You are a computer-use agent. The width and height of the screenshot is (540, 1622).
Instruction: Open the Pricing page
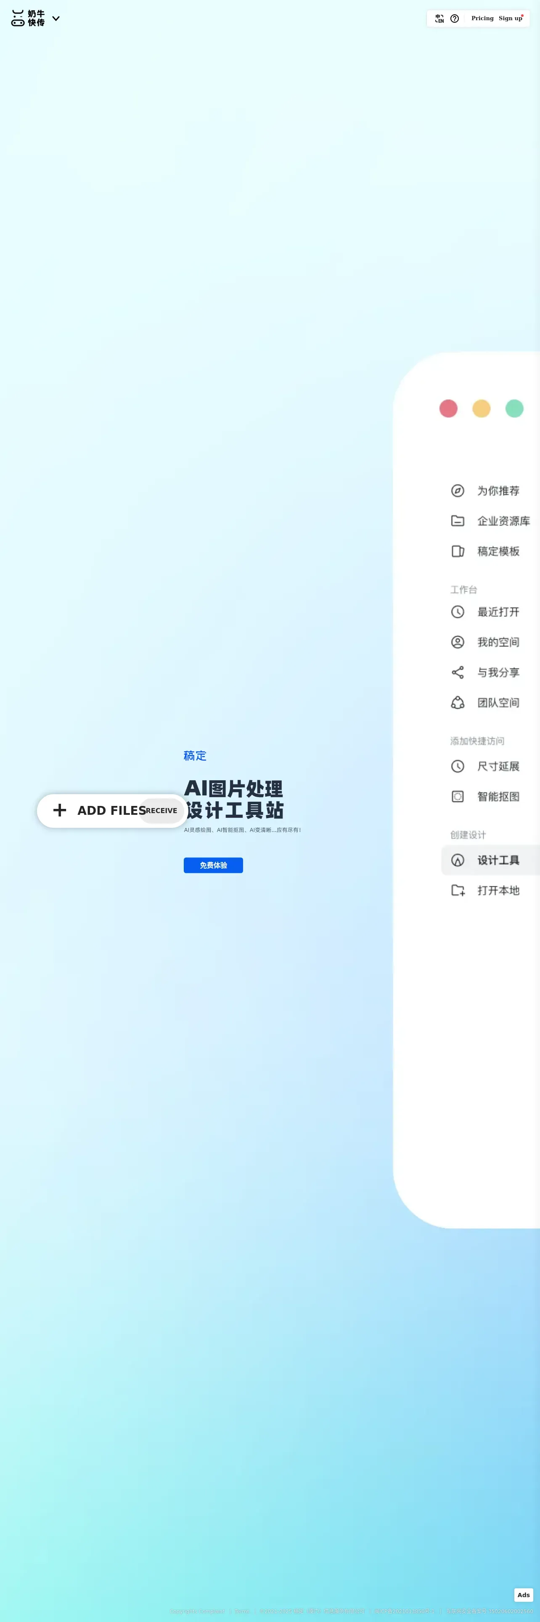[482, 18]
